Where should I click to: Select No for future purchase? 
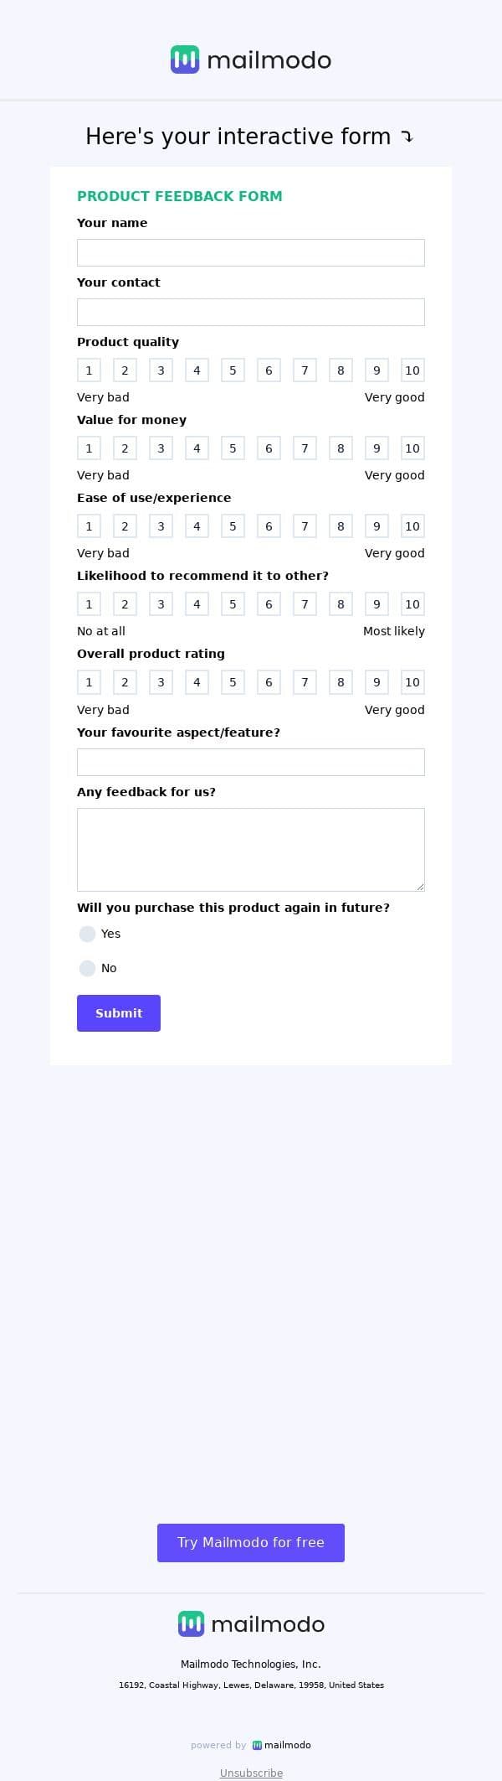87,968
